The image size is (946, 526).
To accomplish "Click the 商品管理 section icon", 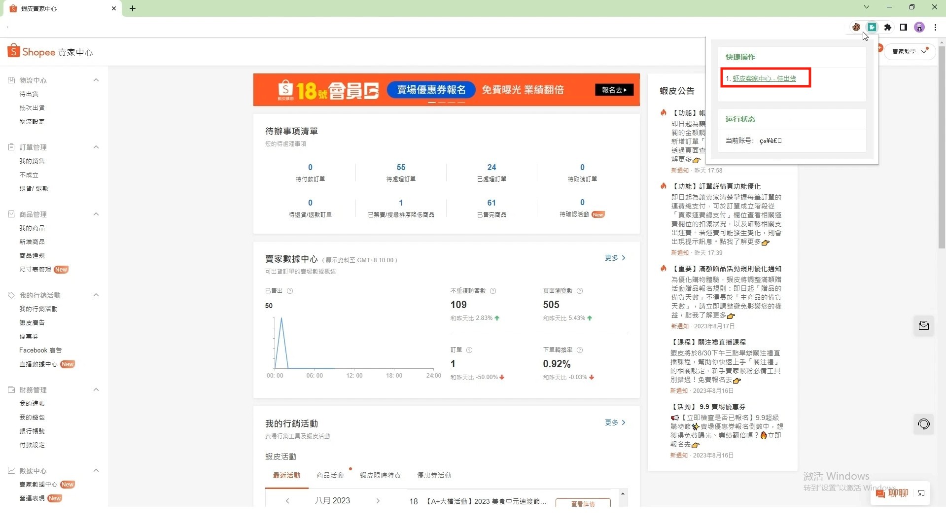I will click(x=11, y=214).
